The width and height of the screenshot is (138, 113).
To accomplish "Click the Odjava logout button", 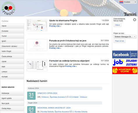I will pos(117,25).
